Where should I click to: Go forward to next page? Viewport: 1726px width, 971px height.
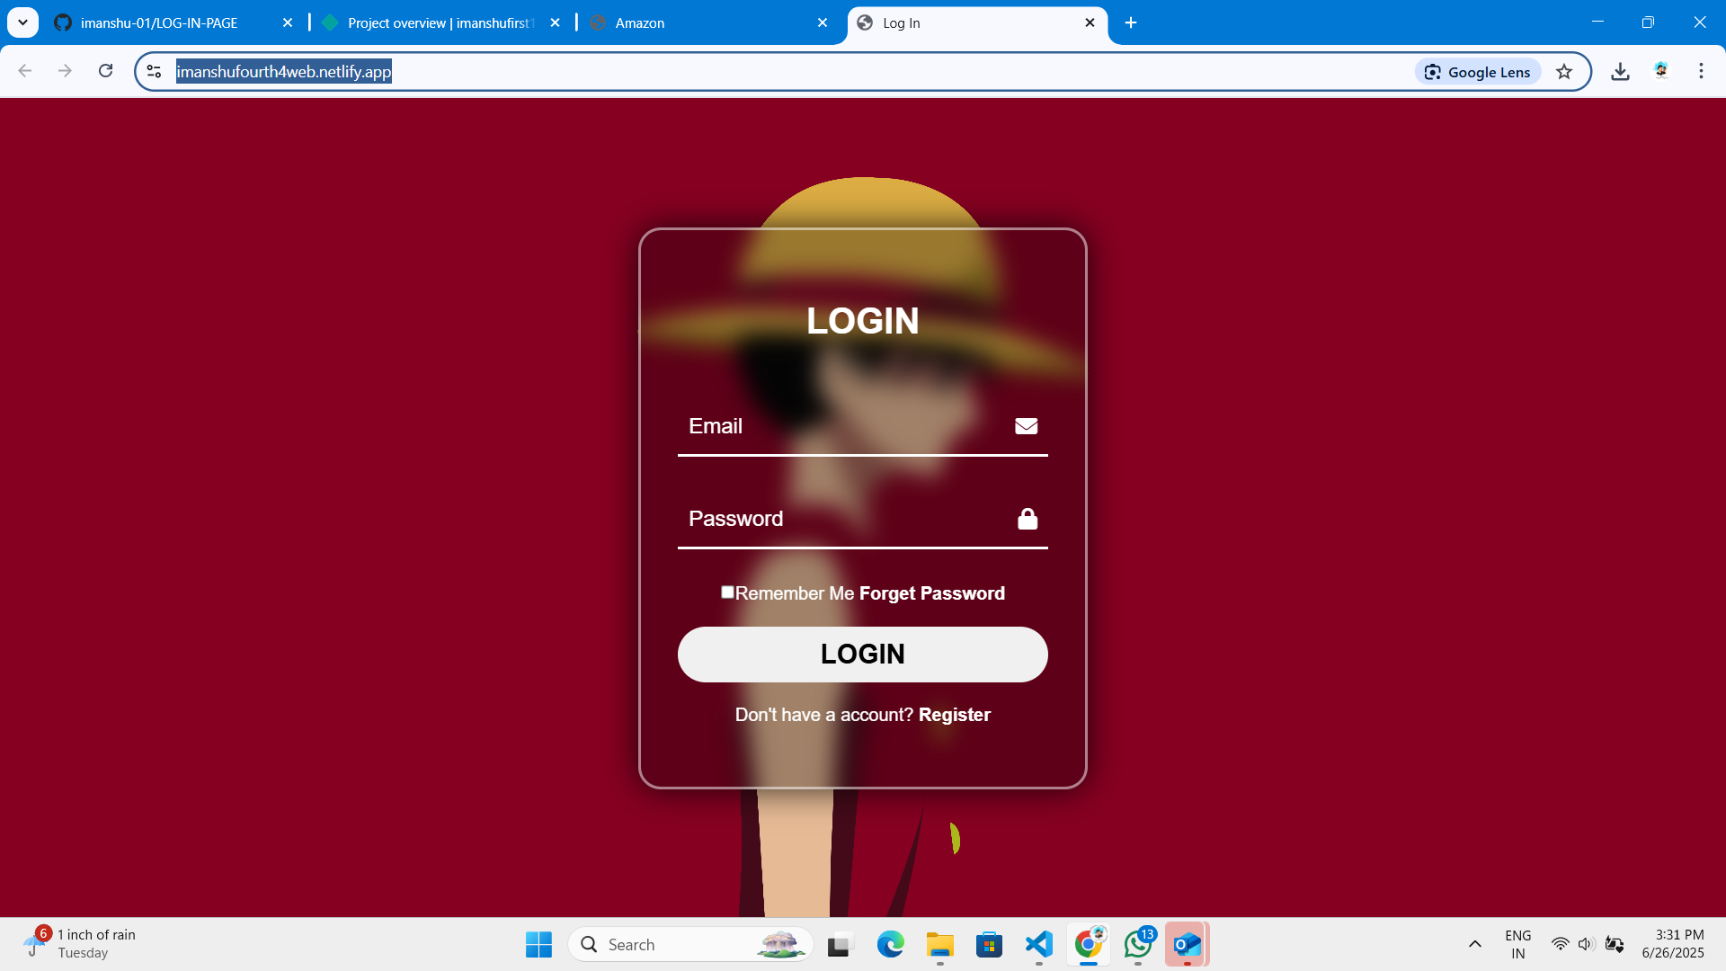(x=65, y=71)
